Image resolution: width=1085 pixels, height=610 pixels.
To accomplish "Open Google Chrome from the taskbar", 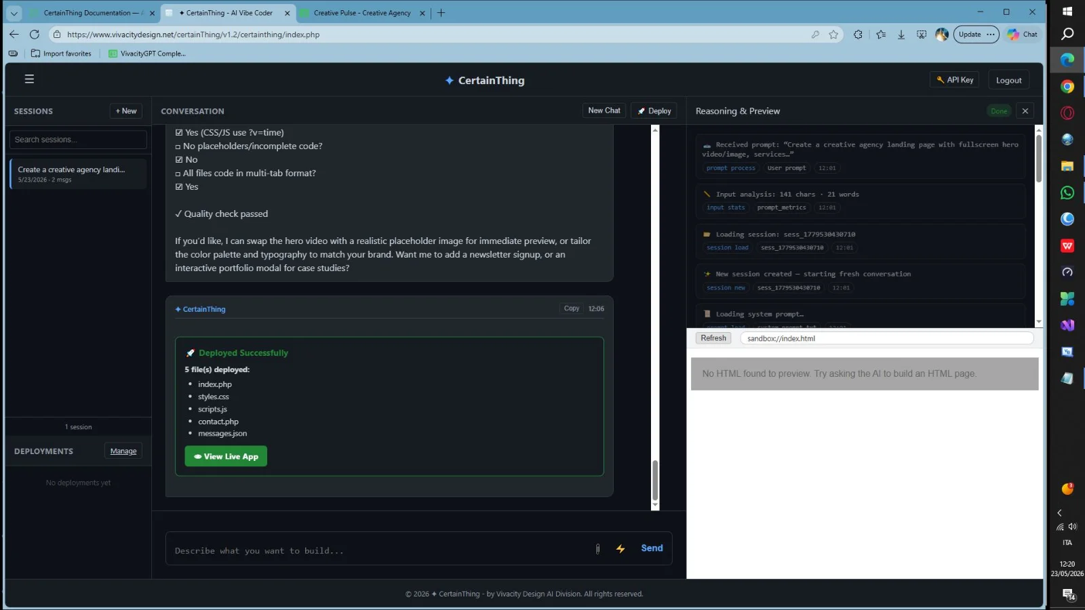I will [1067, 87].
